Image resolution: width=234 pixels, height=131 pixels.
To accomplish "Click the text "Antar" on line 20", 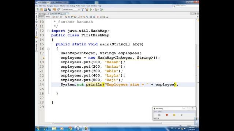I will pos(113,67).
